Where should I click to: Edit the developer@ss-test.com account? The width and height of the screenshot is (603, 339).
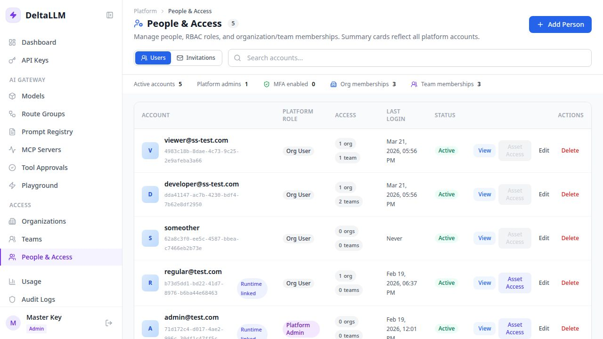[544, 194]
